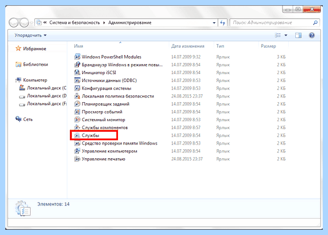Open the Windows PowerShell Modules shortcut icon
This screenshot has width=328, height=235.
pyautogui.click(x=77, y=57)
